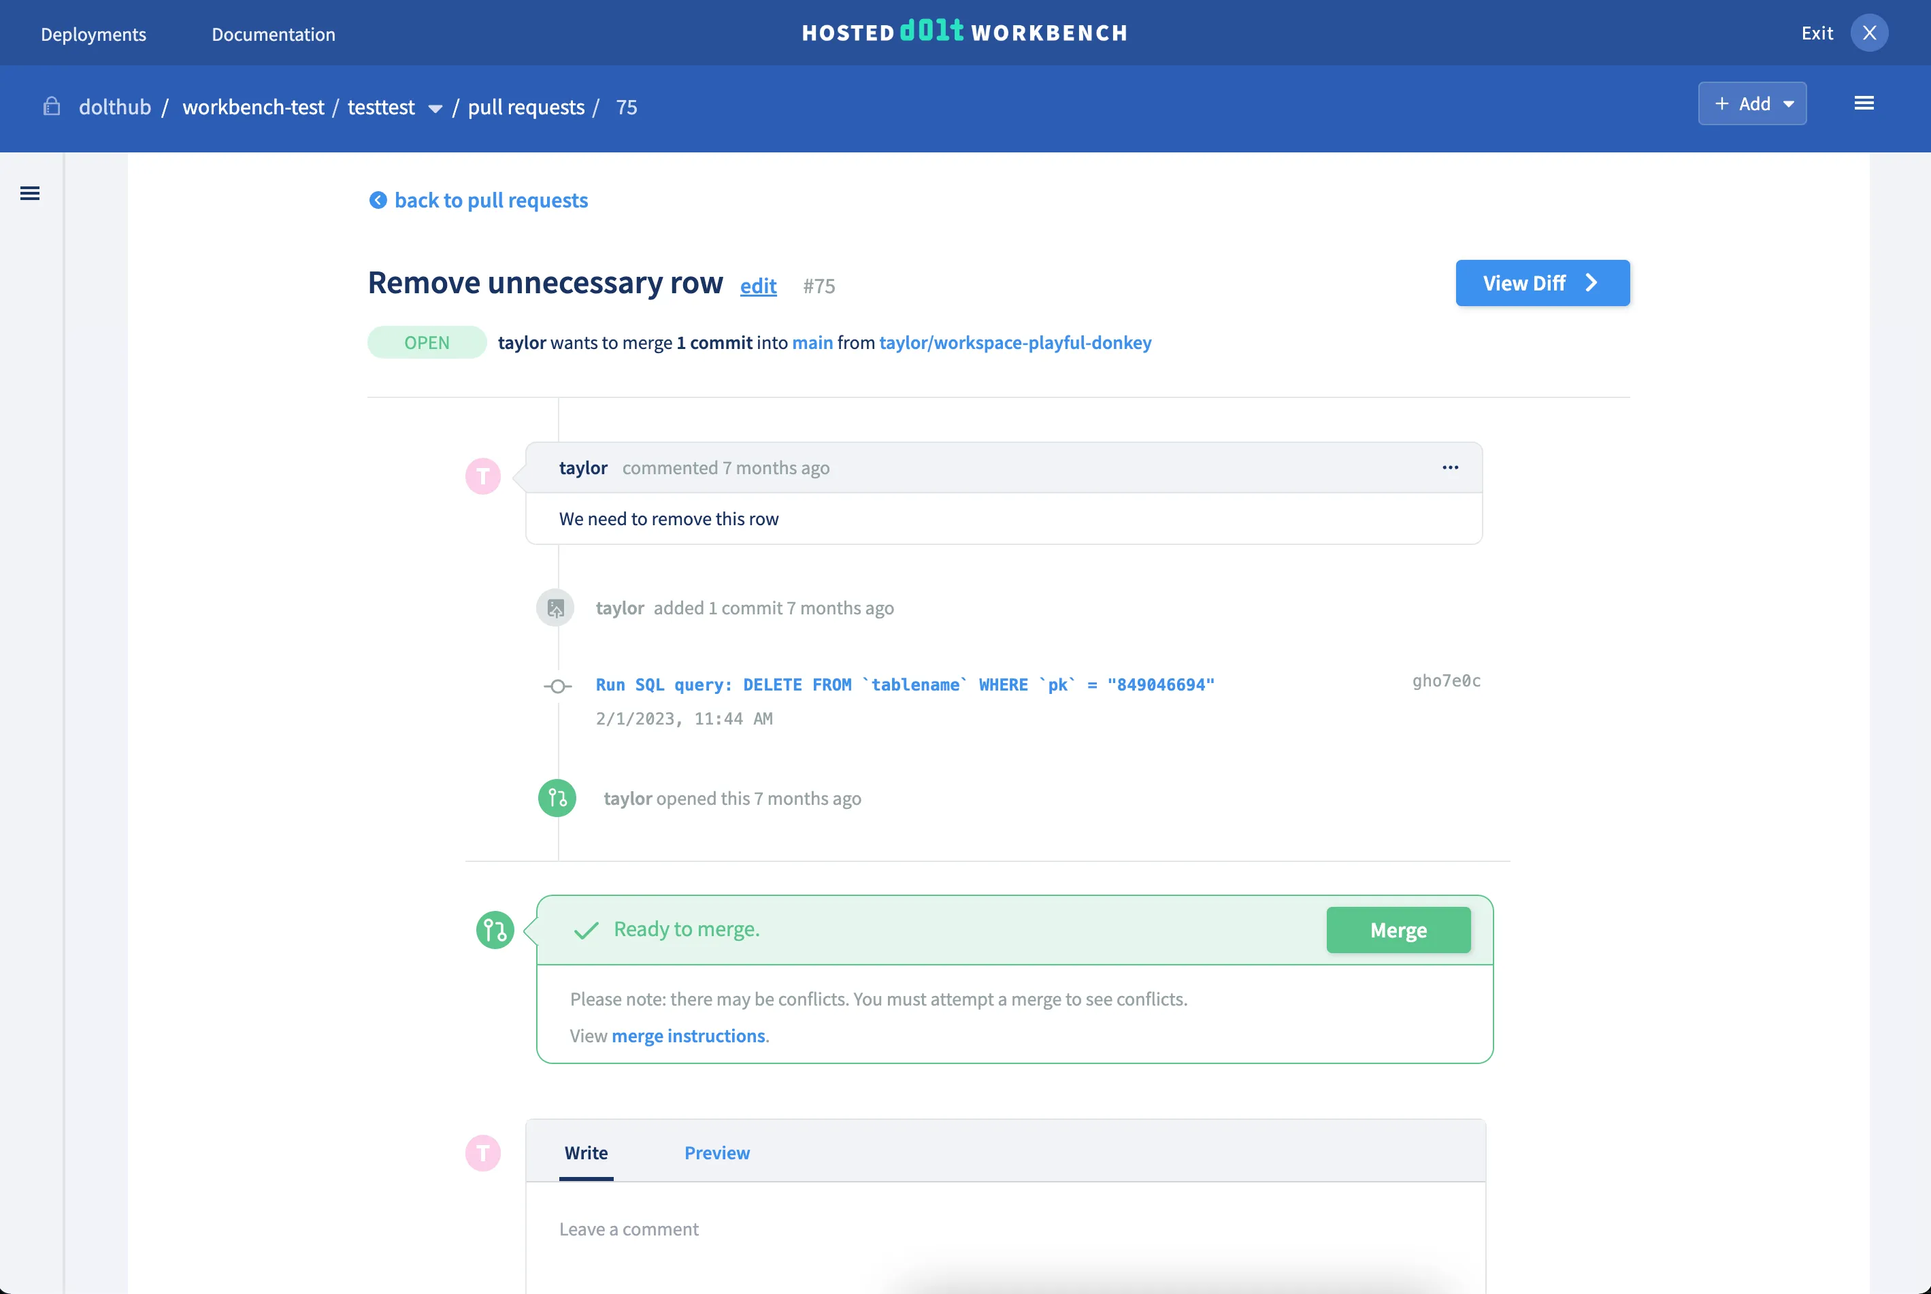1931x1294 pixels.
Task: Click the View Diff button
Action: pos(1542,282)
